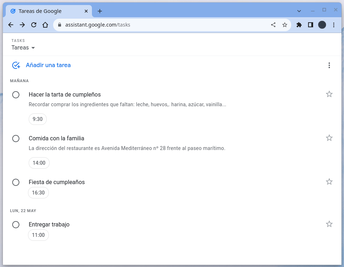Mark Comida con la familia as completed
The width and height of the screenshot is (344, 267).
[x=16, y=139]
